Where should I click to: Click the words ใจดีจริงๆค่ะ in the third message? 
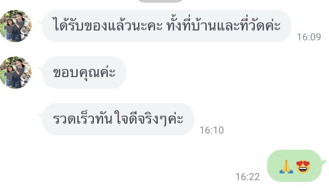pyautogui.click(x=149, y=119)
